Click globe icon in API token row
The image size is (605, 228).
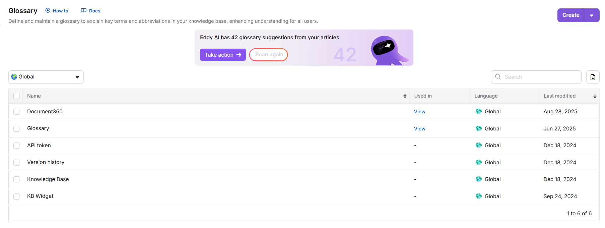pos(479,145)
